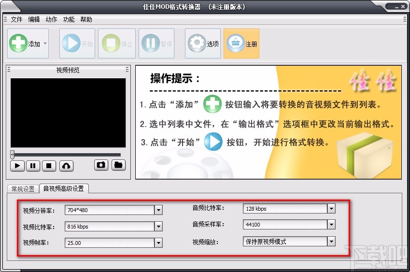Expand the Add button's dropdown arrow
The width and height of the screenshot is (410, 272).
coord(45,43)
